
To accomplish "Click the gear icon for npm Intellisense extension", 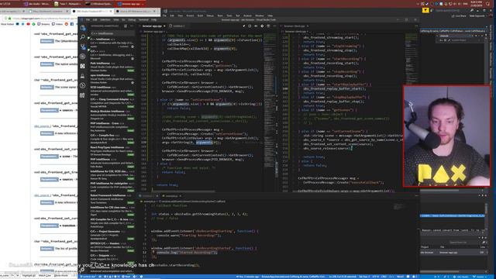I will click(133, 83).
